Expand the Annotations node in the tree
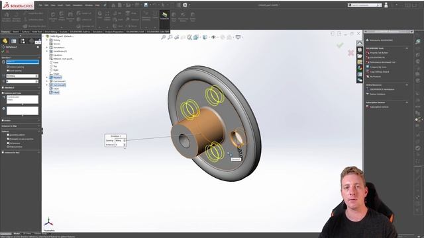 tap(47, 48)
